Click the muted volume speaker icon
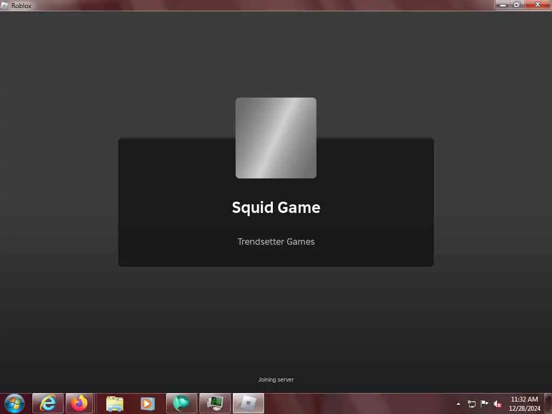Screen dimensions: 552x414 [x=498, y=404]
